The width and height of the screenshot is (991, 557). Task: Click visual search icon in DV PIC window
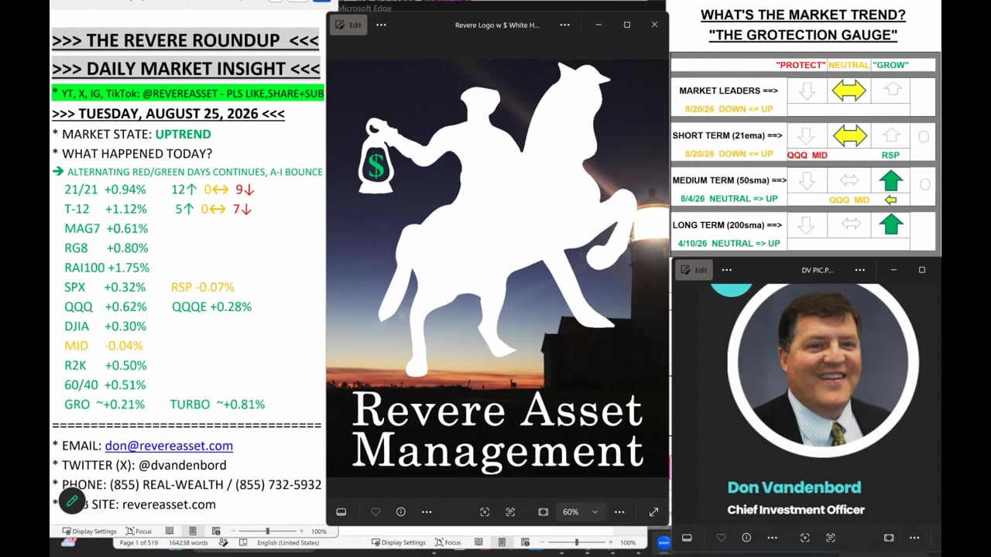coord(805,538)
